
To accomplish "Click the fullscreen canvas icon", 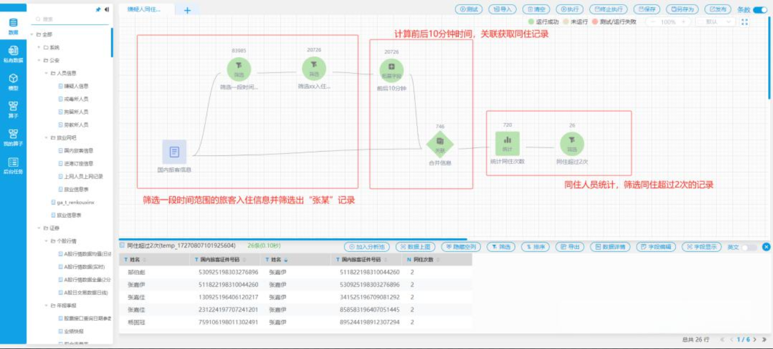I will (x=745, y=22).
